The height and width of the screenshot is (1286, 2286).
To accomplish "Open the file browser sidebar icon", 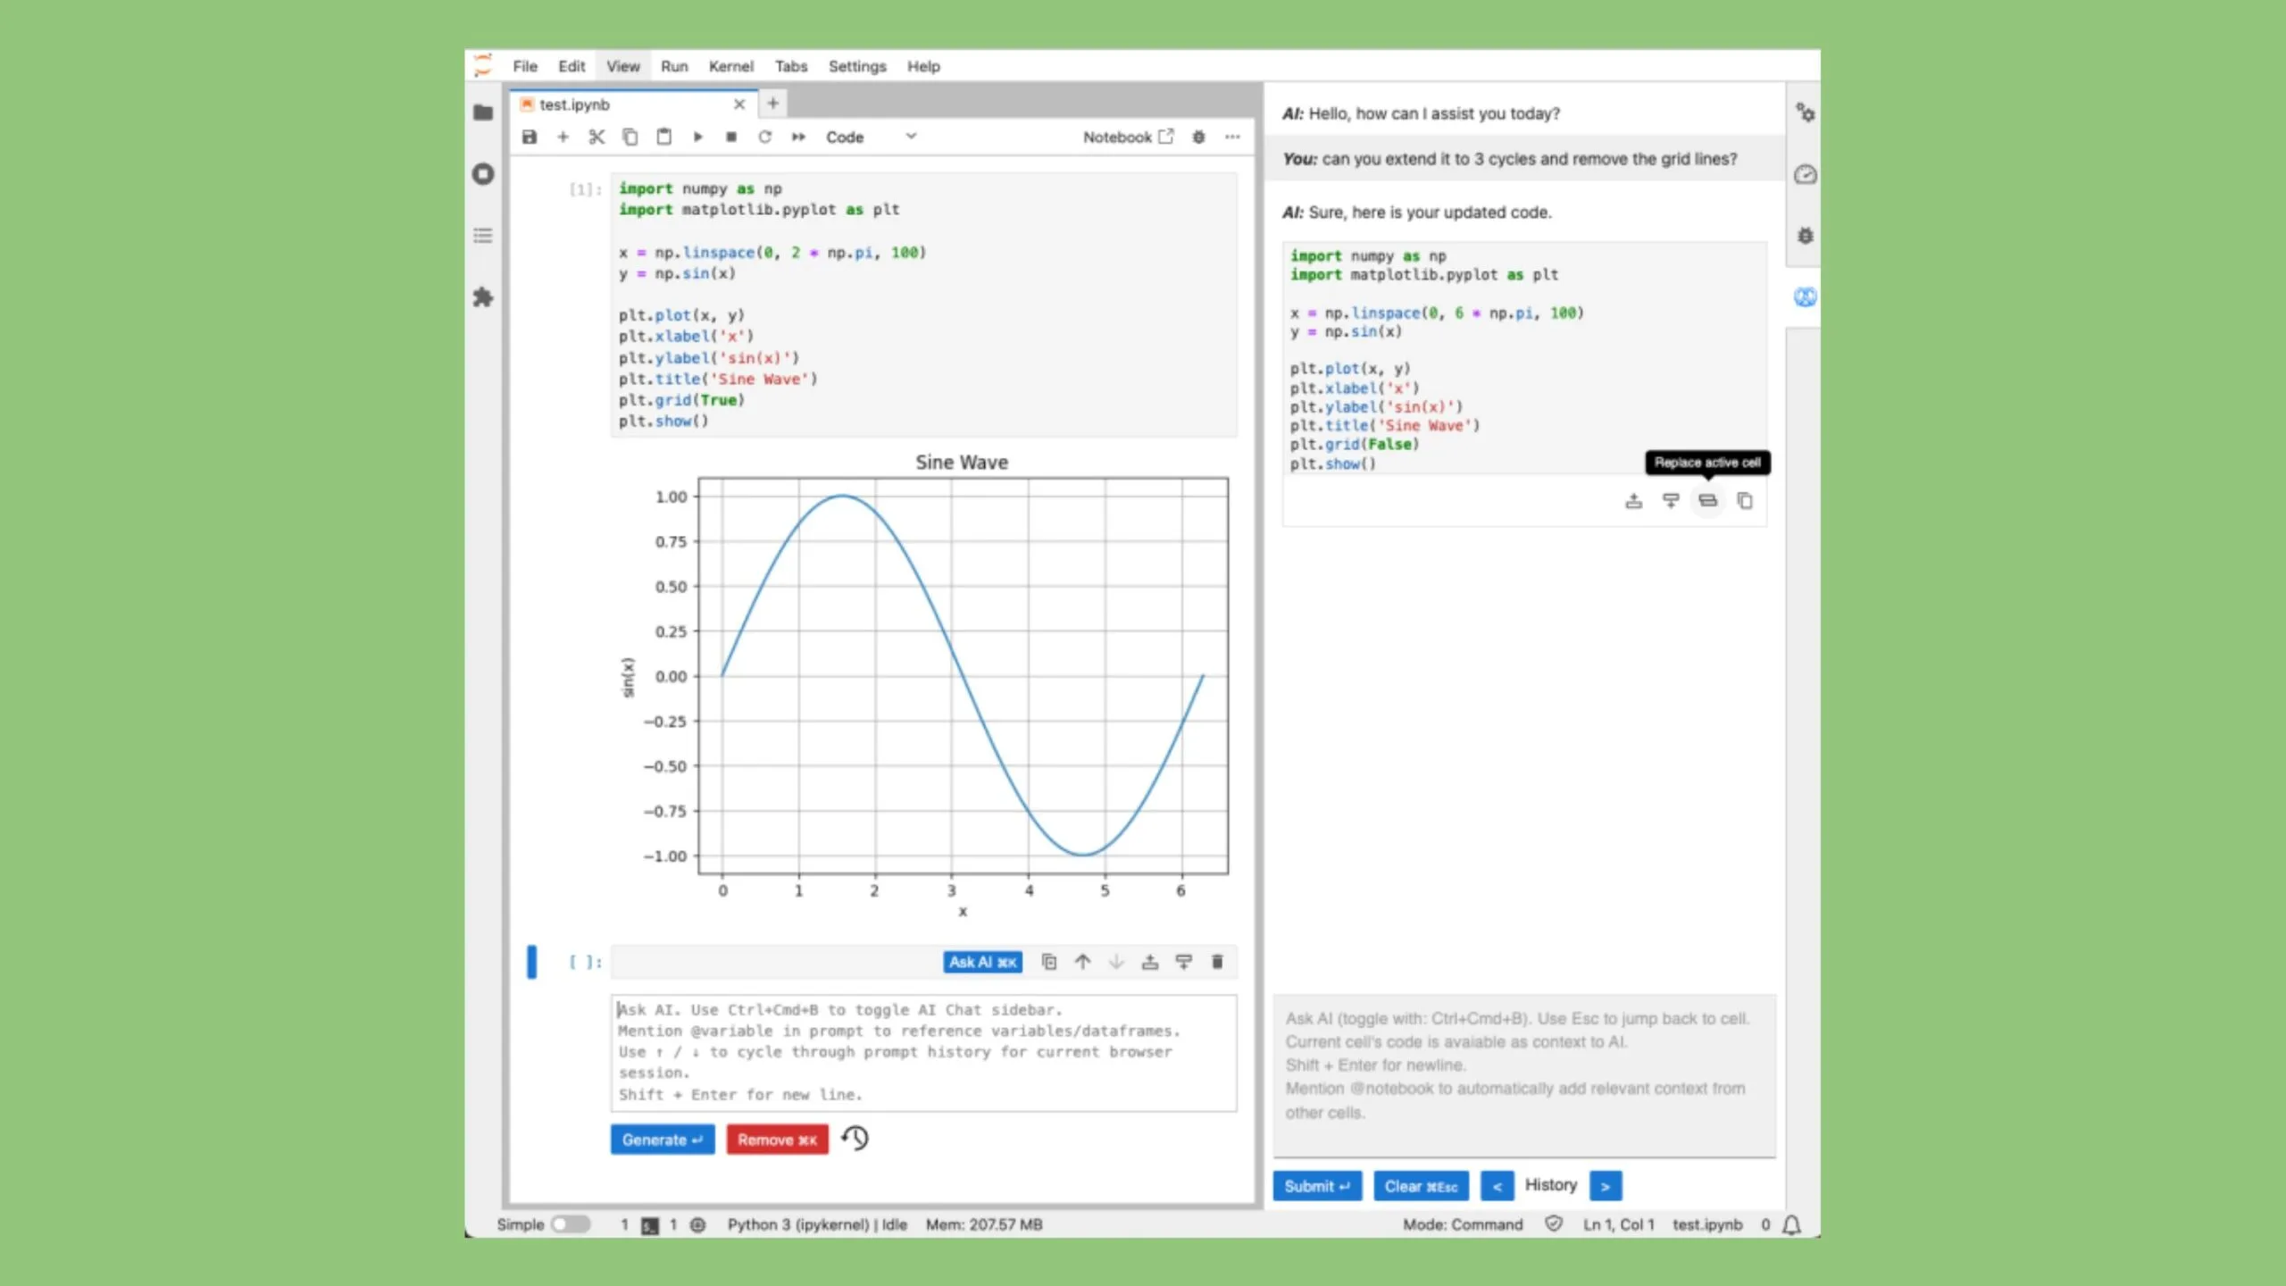I will coord(483,113).
